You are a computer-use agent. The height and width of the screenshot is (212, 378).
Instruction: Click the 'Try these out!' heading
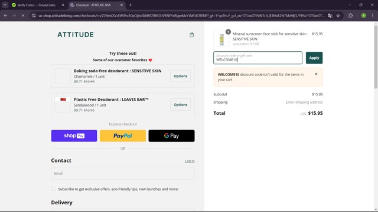123,54
